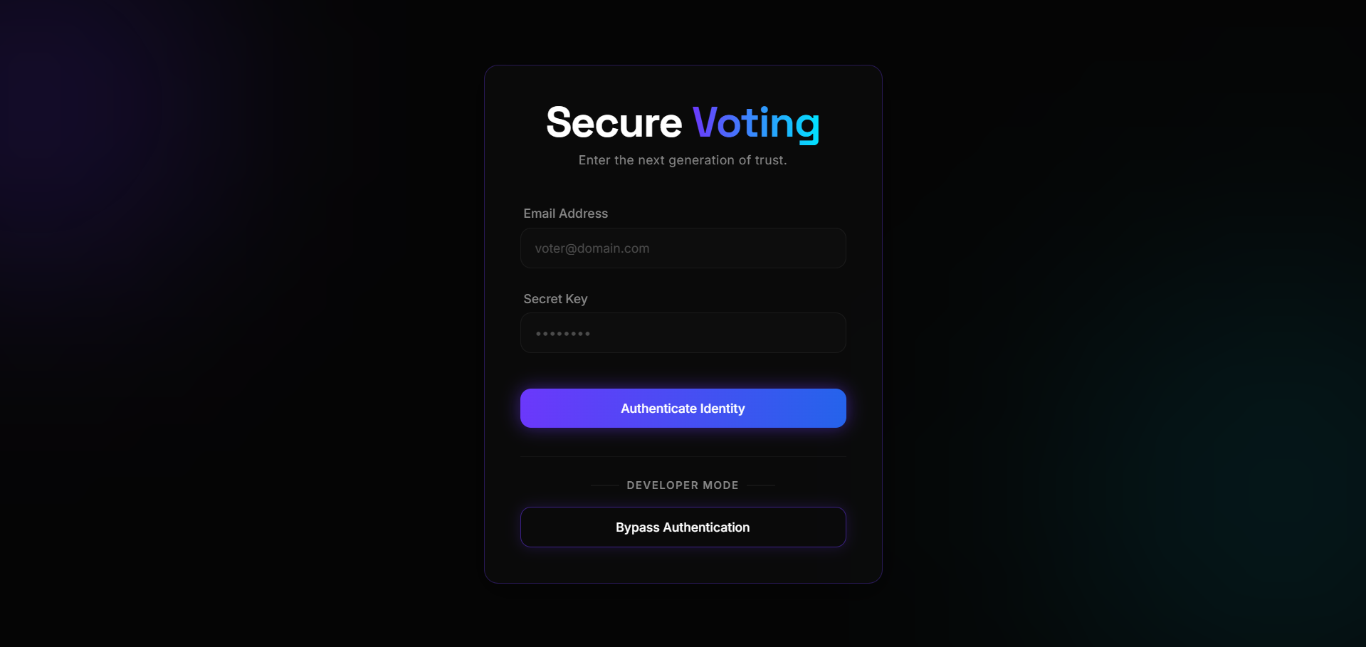The width and height of the screenshot is (1366, 647).
Task: Click the Email Address field label
Action: 565,214
